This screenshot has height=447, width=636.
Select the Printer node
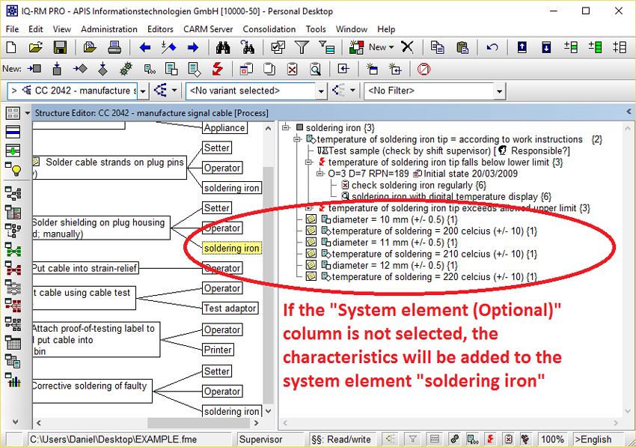pos(218,350)
